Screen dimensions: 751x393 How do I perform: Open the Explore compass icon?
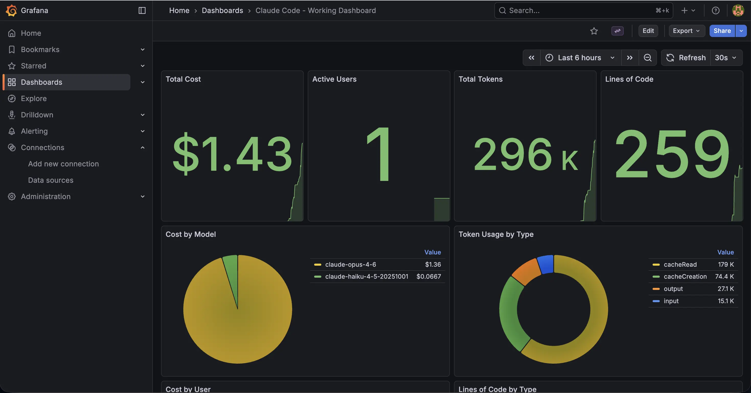coord(12,99)
